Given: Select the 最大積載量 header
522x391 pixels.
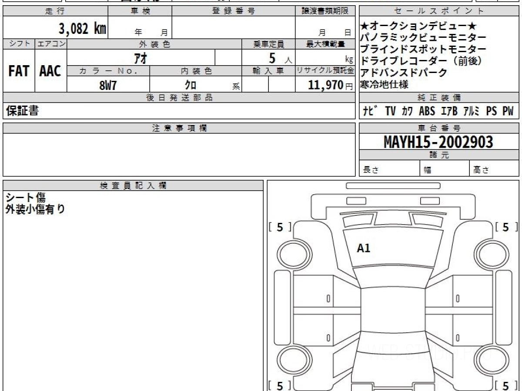Looking at the screenshot, I should click(x=325, y=44).
